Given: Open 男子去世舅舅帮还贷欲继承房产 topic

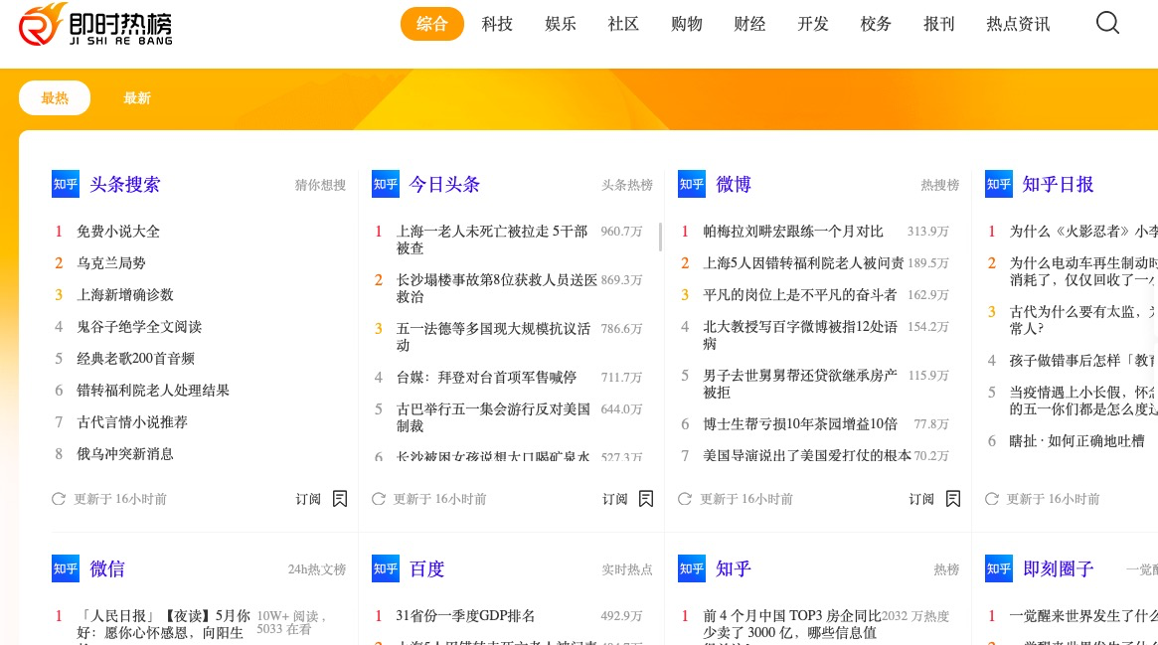Looking at the screenshot, I should coord(800,383).
